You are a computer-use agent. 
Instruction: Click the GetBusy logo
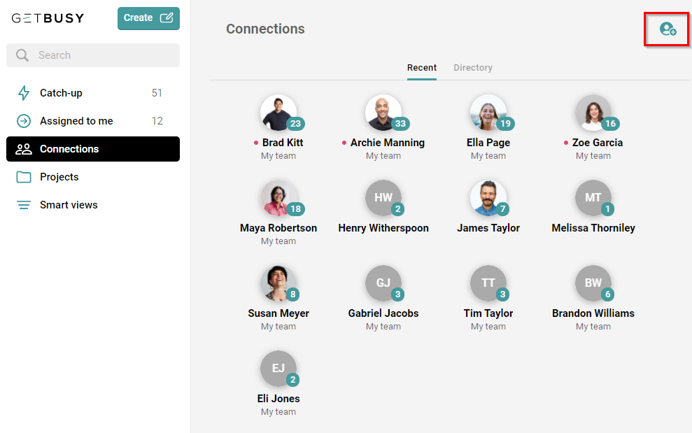click(x=48, y=18)
